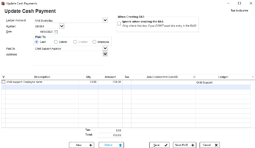Viewport: 255px width, 148px height.
Task: Select the Cash radio option
Action: click(36, 42)
